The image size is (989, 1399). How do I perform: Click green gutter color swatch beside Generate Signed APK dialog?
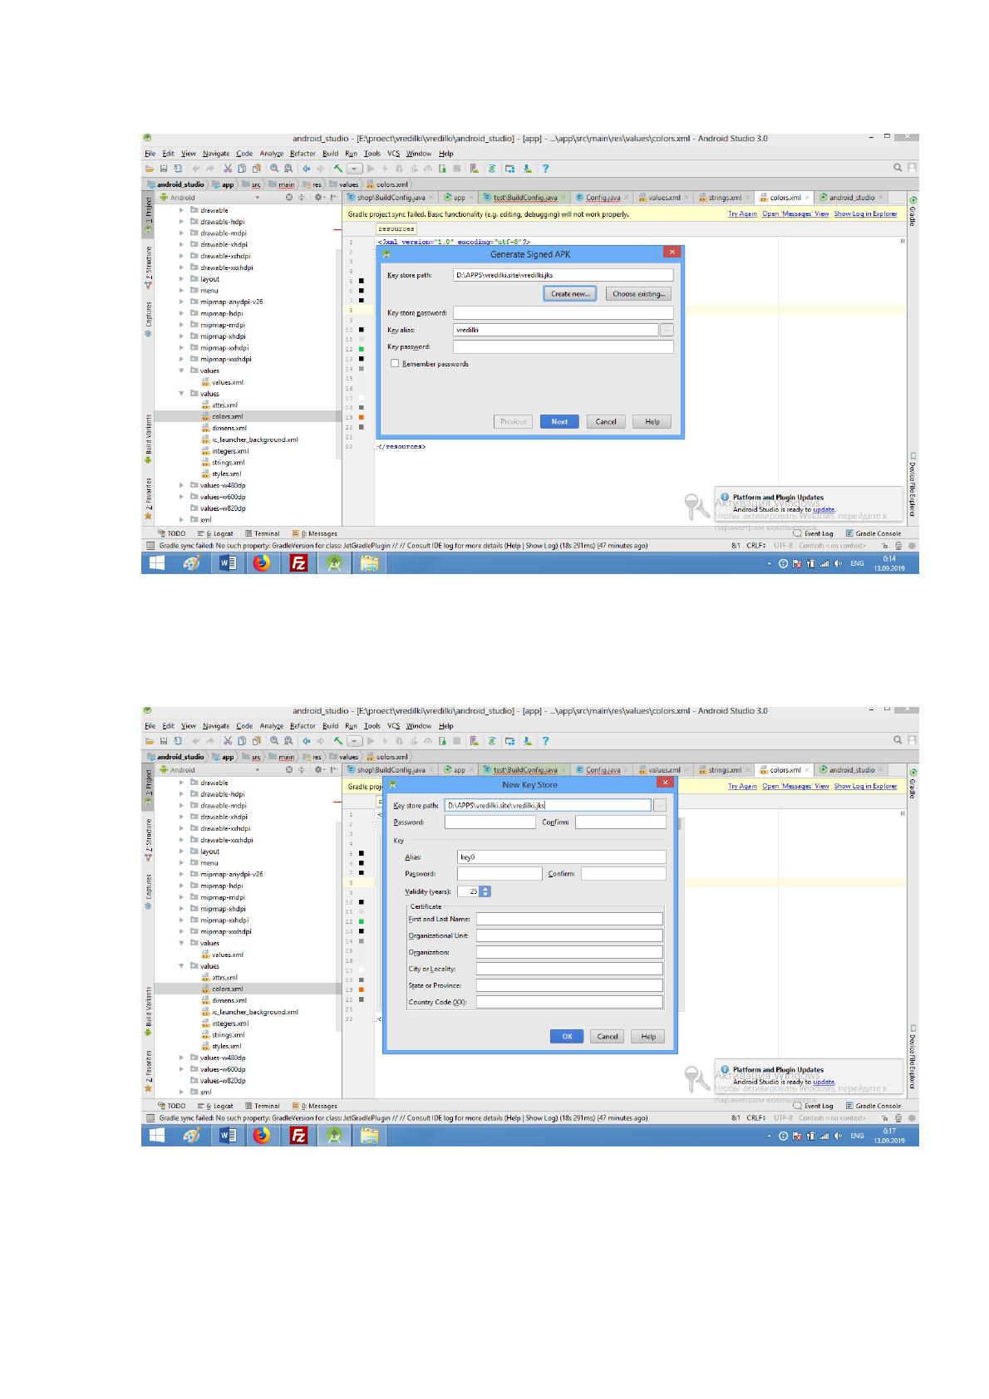(x=362, y=349)
